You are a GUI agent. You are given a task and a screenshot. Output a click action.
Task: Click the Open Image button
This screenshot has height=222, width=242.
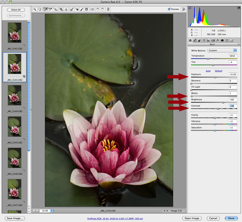click(x=192, y=218)
